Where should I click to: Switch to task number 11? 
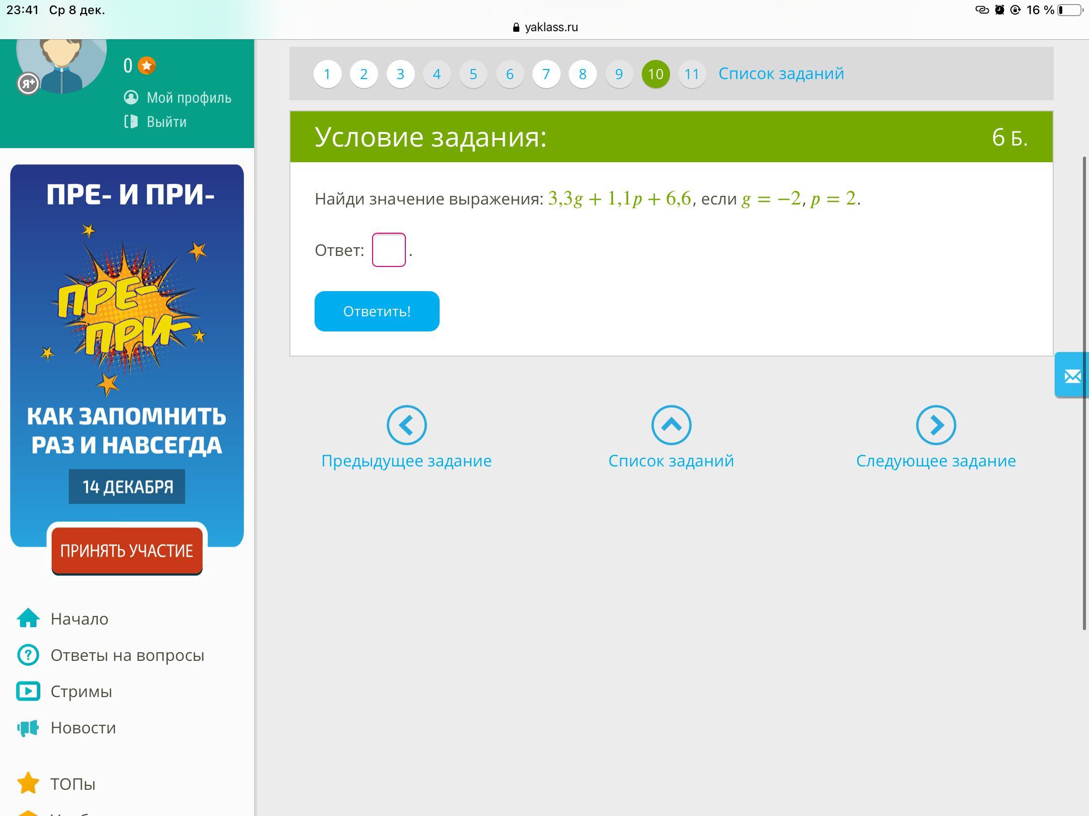[x=692, y=74]
